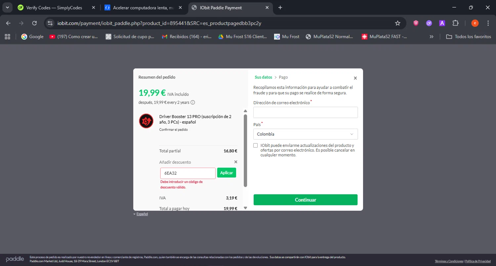
Task: Click the info icon next to every 2 years
Action: [193, 103]
